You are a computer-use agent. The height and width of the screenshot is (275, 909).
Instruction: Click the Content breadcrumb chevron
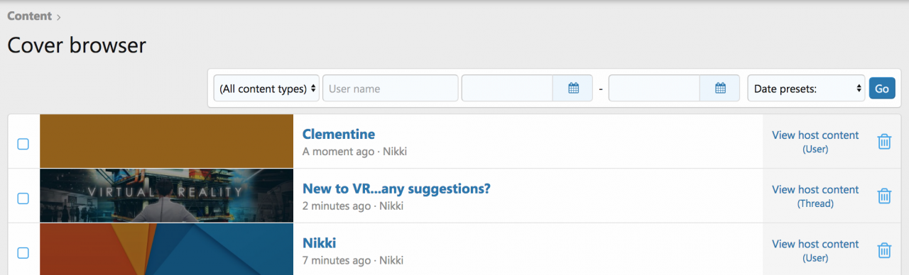pos(59,16)
